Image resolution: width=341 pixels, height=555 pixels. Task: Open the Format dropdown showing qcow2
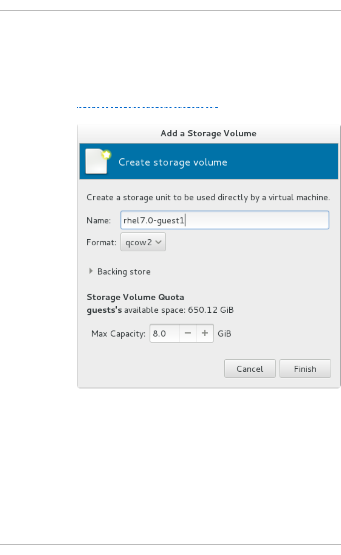click(x=143, y=242)
